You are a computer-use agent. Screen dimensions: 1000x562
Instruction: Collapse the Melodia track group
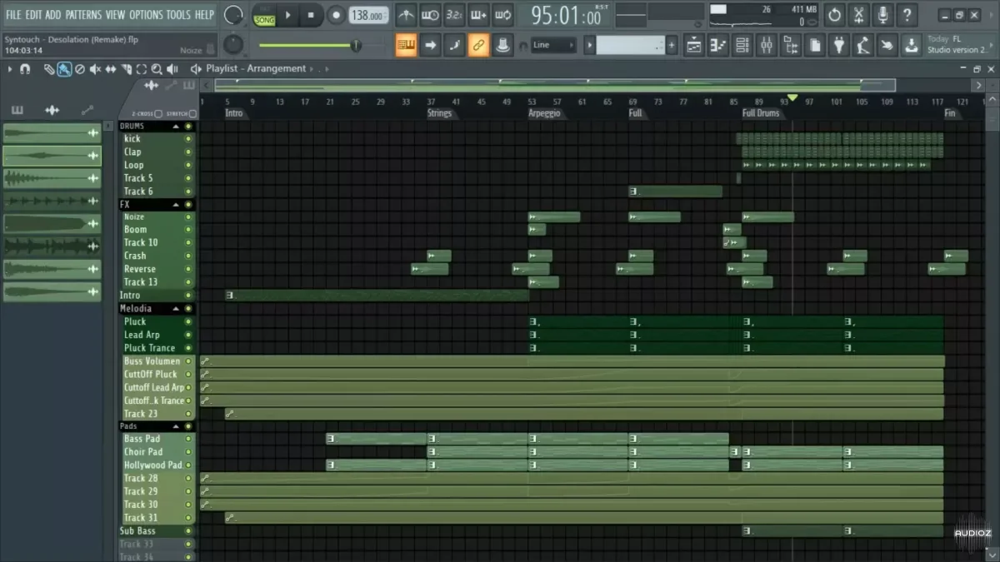(x=176, y=309)
